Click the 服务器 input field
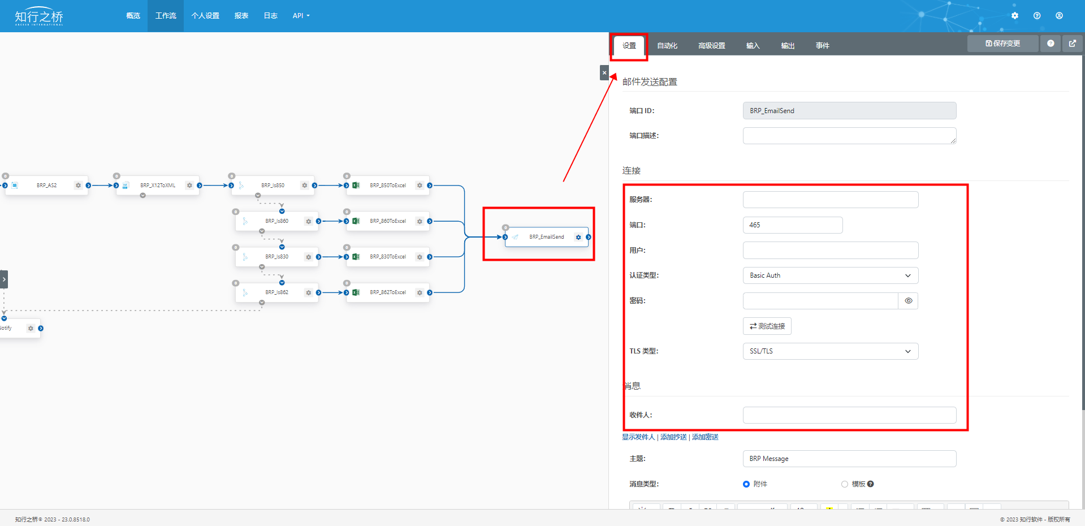This screenshot has height=526, width=1085. pyautogui.click(x=830, y=200)
